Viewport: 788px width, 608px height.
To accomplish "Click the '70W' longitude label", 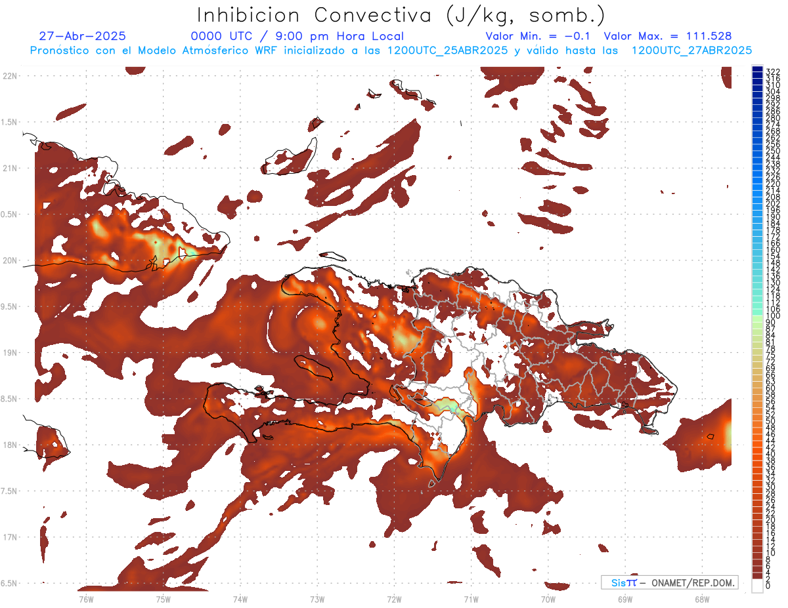I will click(x=548, y=599).
